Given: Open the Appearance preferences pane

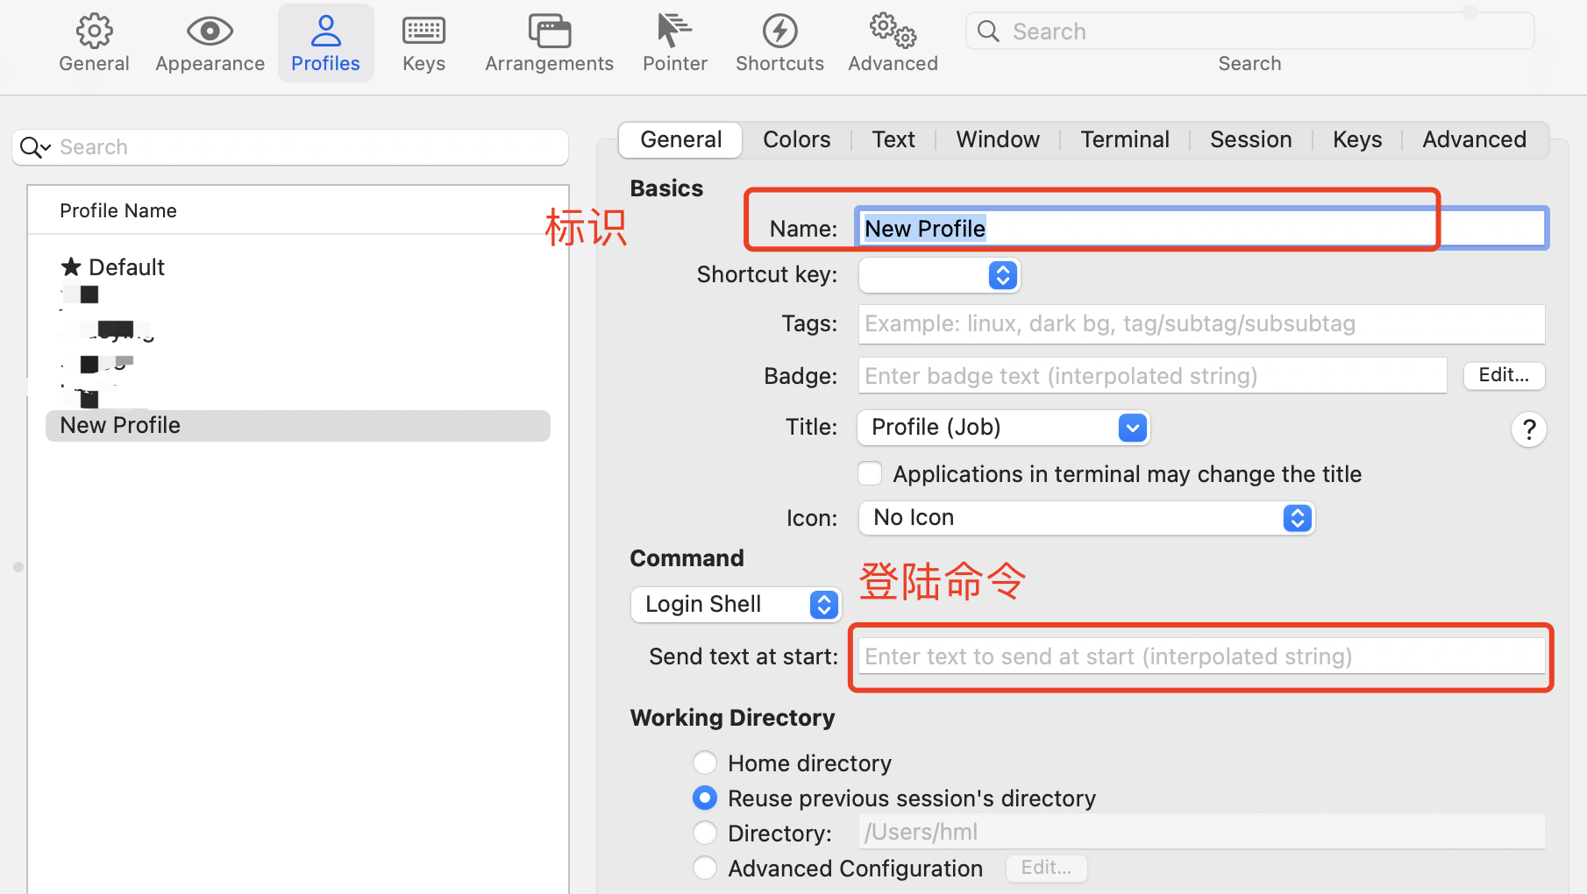Looking at the screenshot, I should click(210, 43).
